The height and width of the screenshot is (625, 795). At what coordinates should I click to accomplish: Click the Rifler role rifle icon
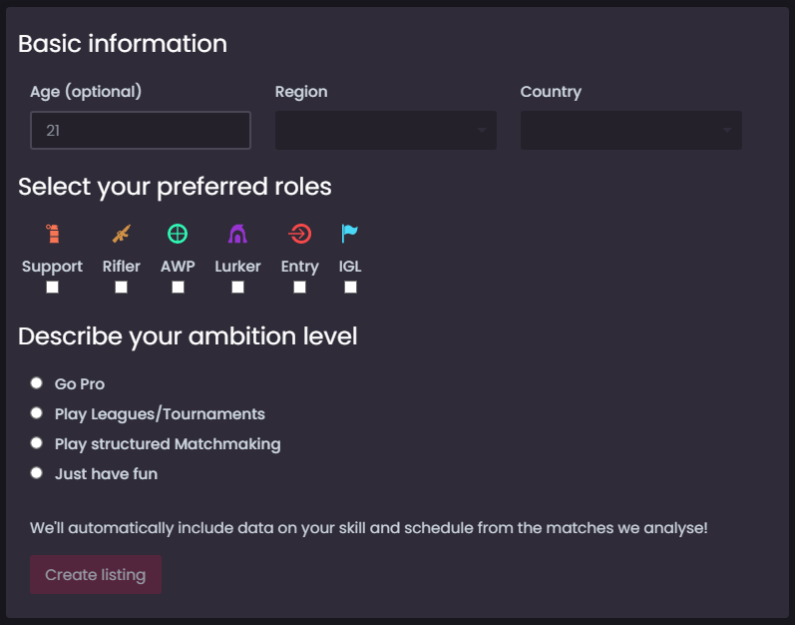(121, 234)
